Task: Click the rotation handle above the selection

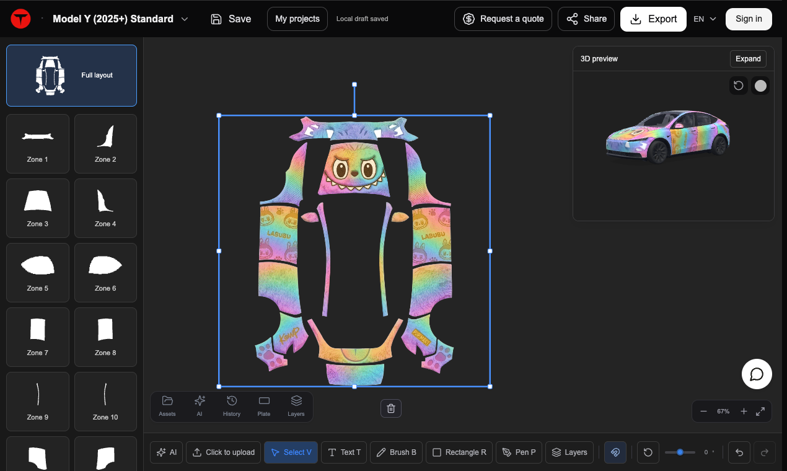Action: point(354,84)
